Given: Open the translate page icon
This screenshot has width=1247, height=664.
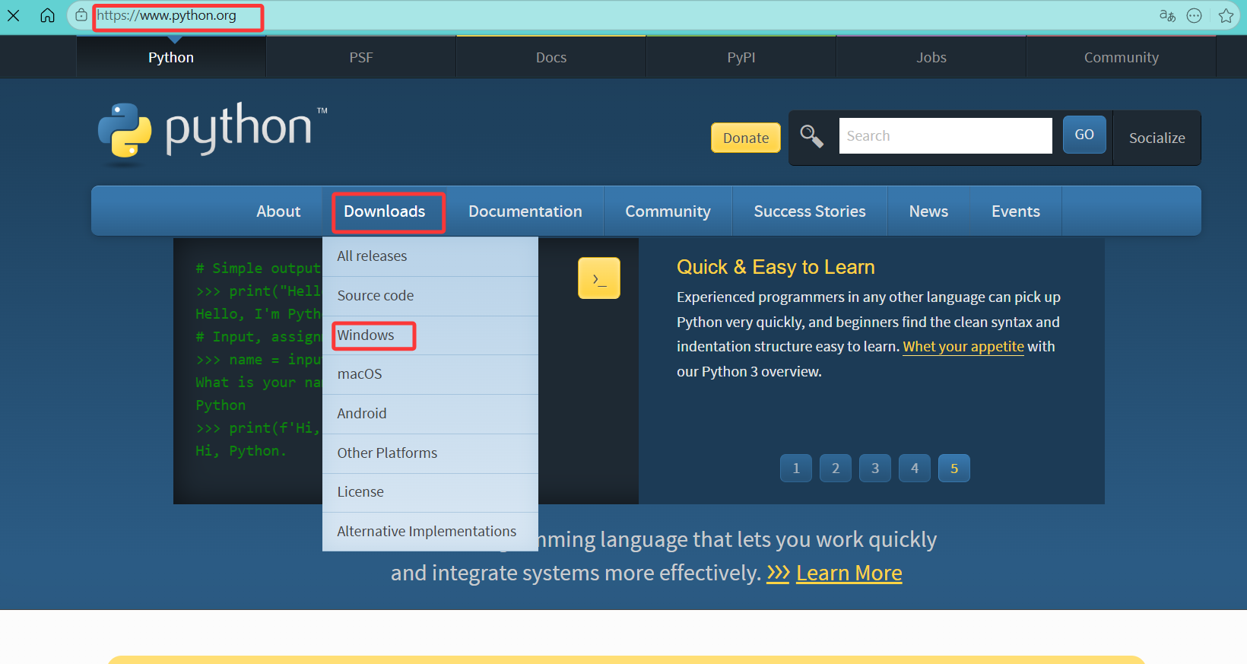Looking at the screenshot, I should (1167, 15).
